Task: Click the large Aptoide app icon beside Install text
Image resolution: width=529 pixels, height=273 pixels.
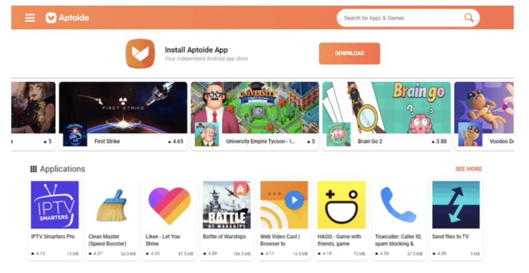Action: tap(141, 54)
